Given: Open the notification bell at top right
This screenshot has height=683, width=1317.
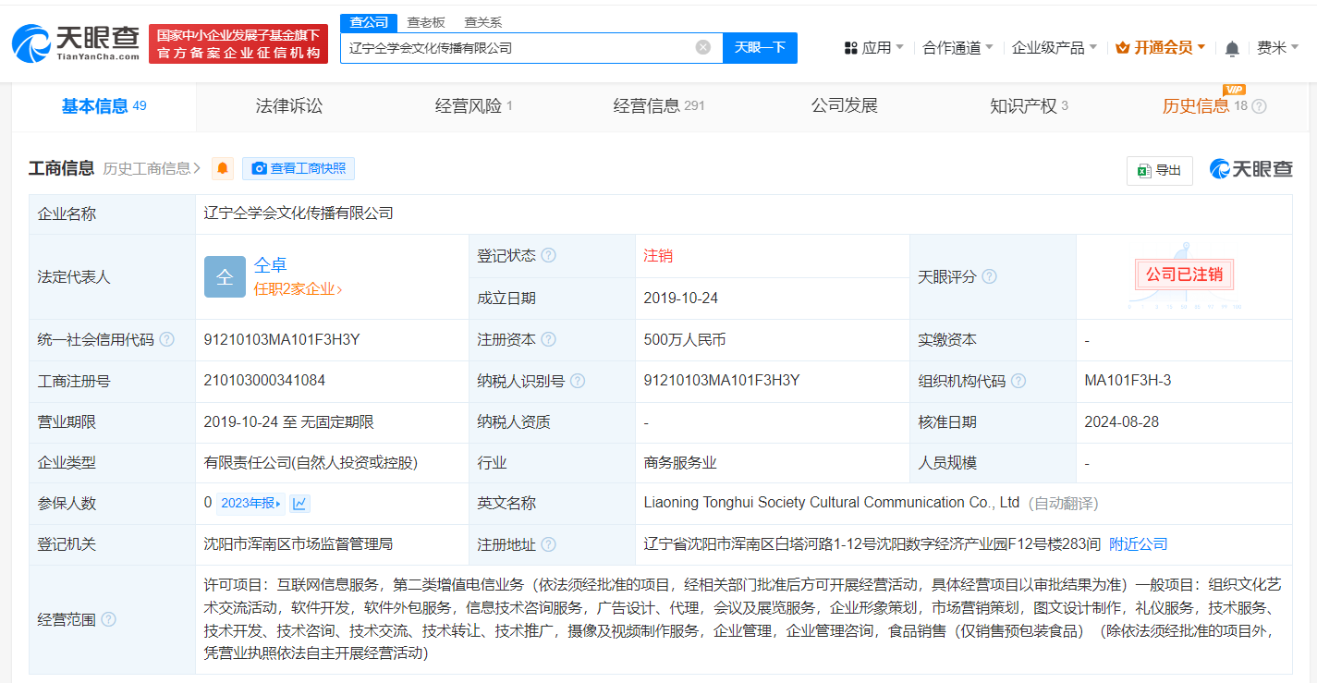Looking at the screenshot, I should [x=1232, y=47].
